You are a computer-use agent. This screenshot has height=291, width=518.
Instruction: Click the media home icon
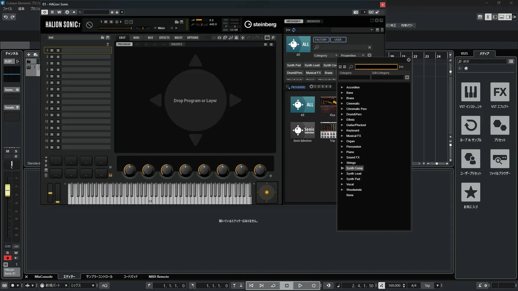pos(466,68)
